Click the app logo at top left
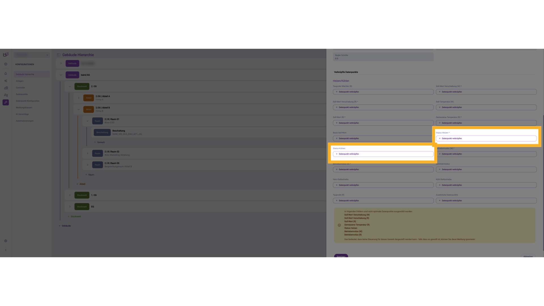This screenshot has width=544, height=306. (x=6, y=54)
